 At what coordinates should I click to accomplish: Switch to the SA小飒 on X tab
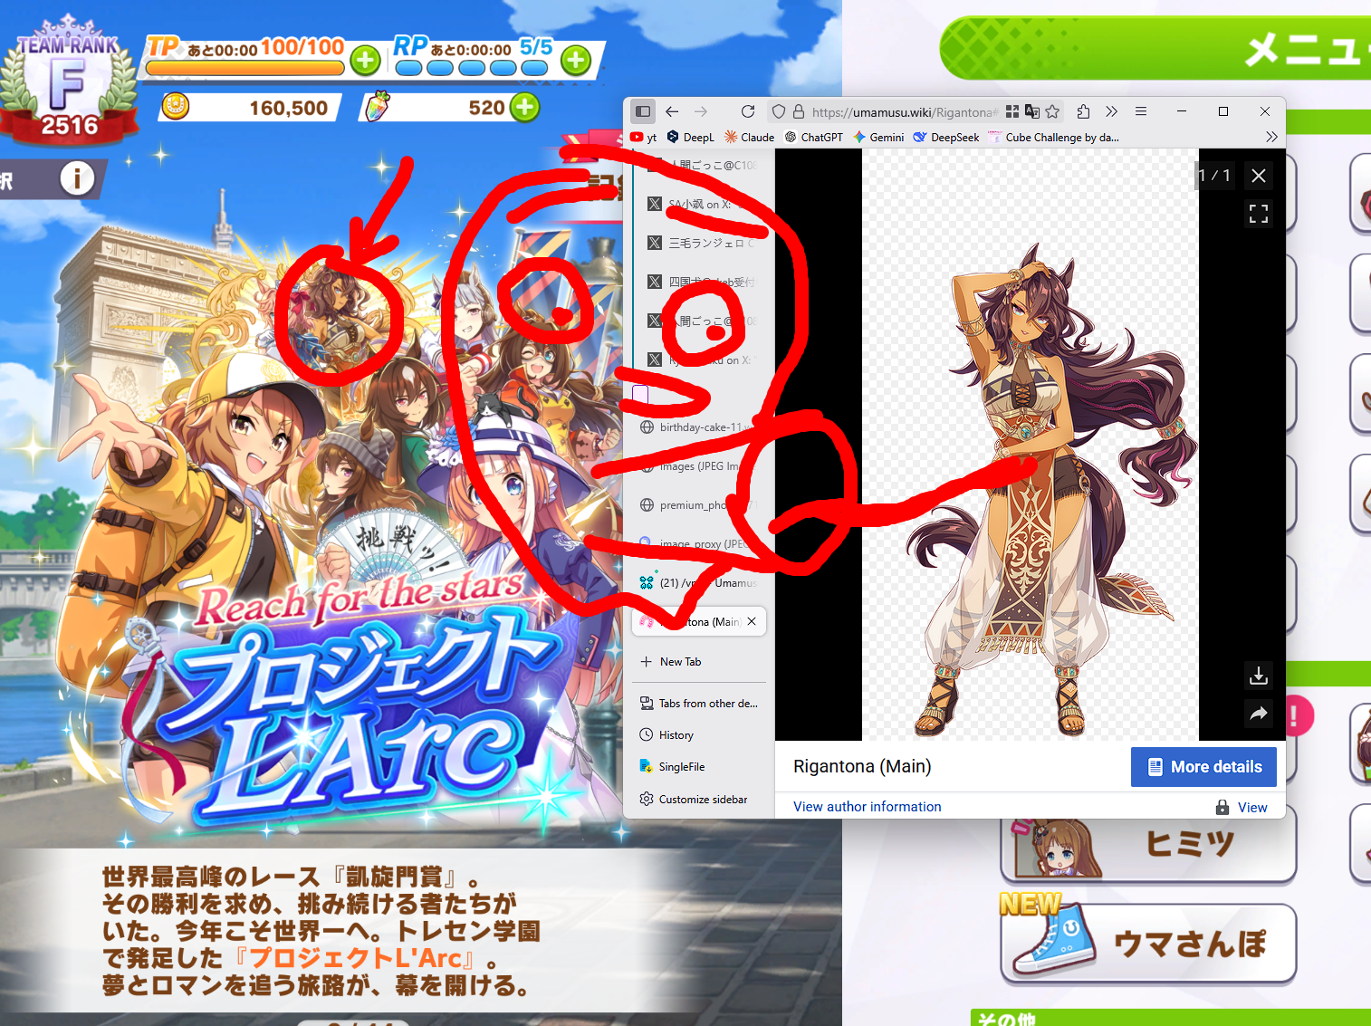coord(702,204)
